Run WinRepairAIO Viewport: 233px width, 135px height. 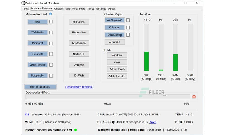(x=115, y=20)
